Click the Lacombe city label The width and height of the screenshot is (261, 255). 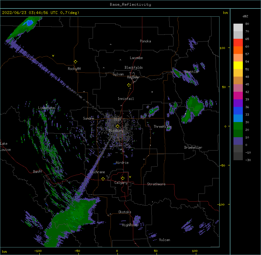point(136,58)
